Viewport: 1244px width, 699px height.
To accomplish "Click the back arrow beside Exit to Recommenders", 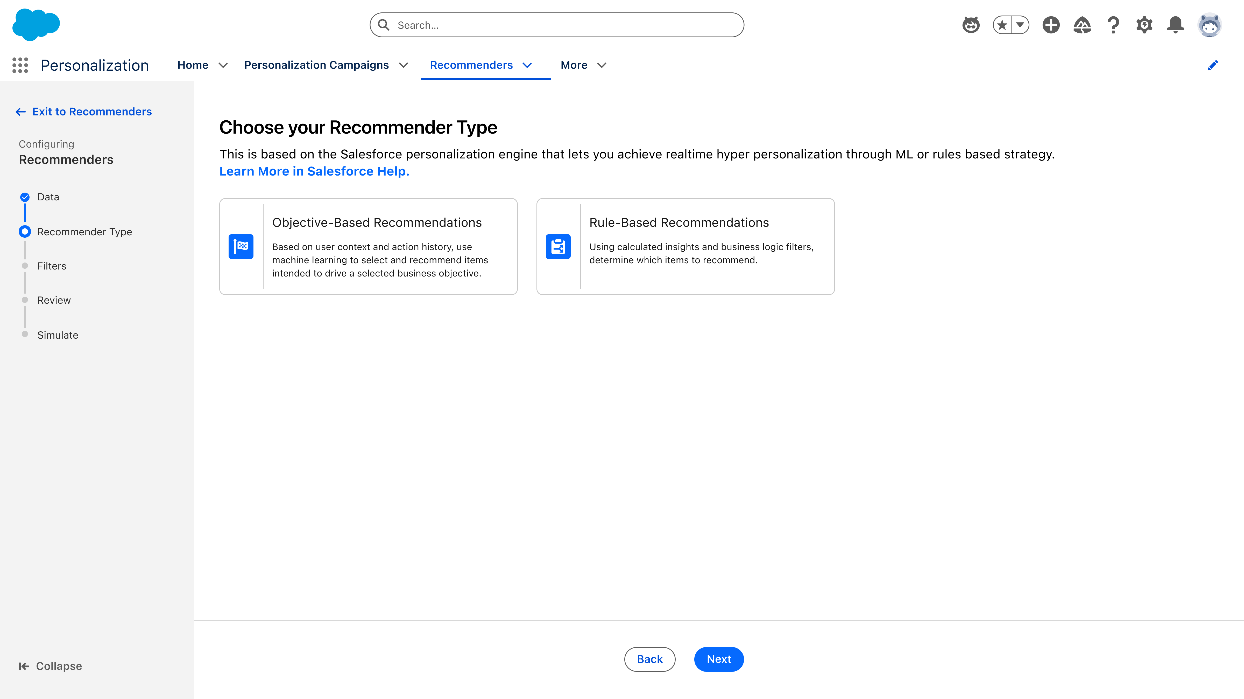I will (20, 112).
